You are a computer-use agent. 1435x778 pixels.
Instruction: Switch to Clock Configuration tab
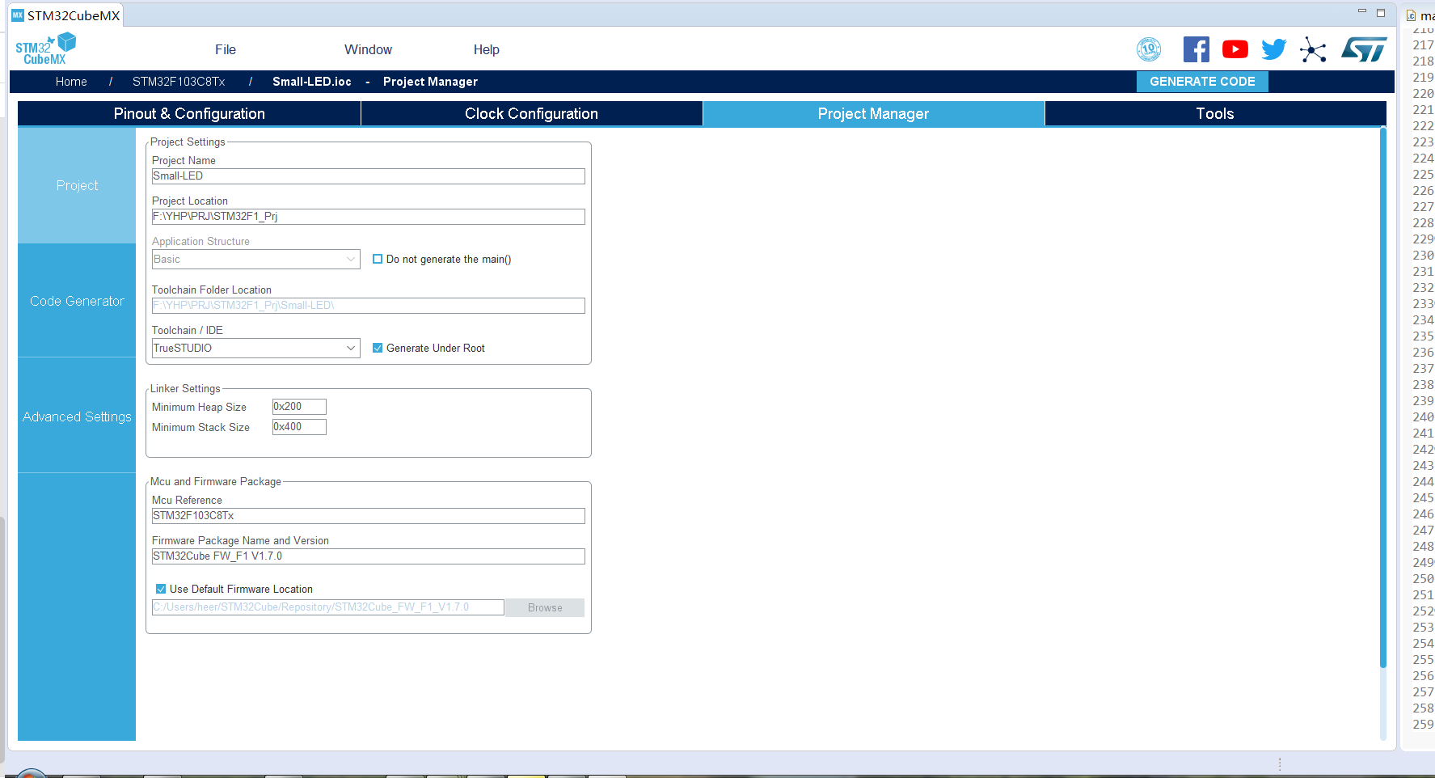point(531,113)
